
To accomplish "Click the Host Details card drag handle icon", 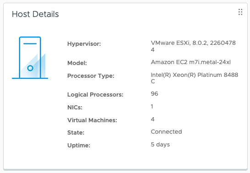I will click(240, 12).
